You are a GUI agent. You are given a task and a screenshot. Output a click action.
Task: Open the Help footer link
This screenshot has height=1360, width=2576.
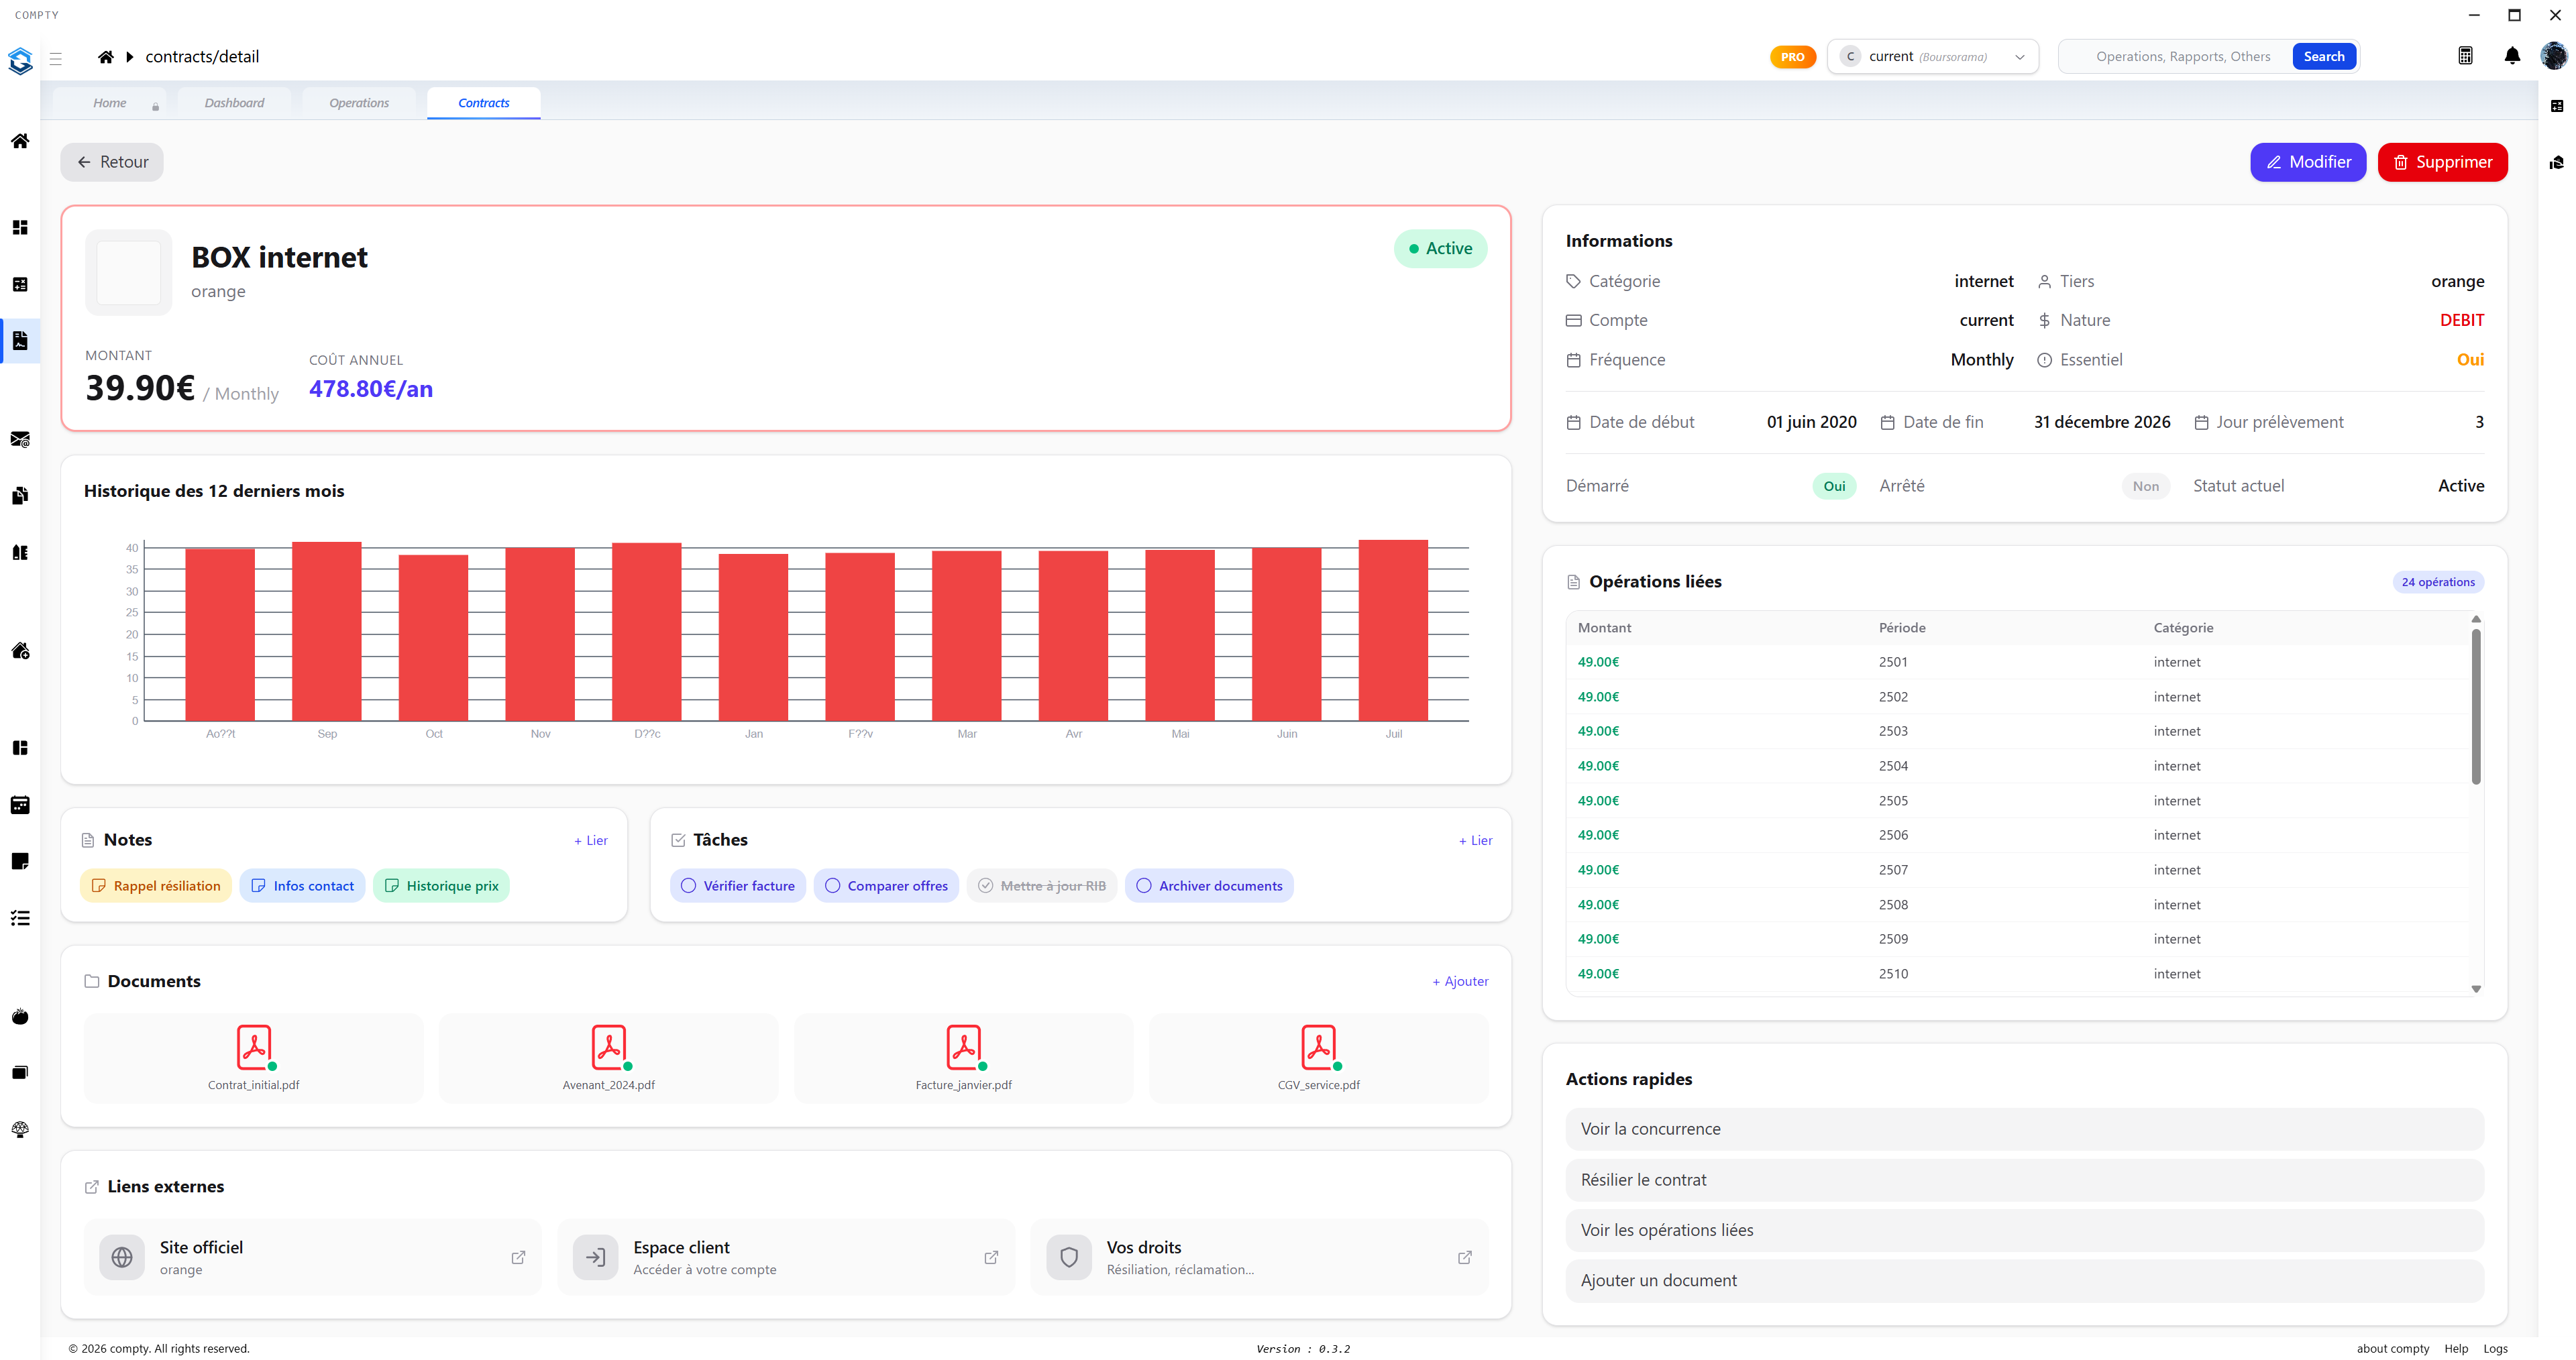[x=2456, y=1349]
